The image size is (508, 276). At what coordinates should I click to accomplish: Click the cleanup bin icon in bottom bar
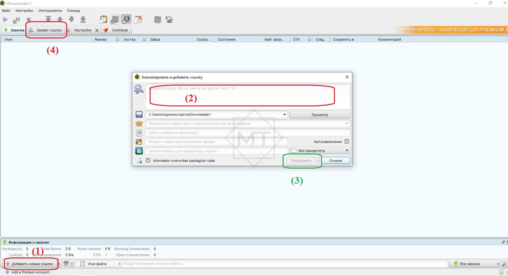[66, 263]
